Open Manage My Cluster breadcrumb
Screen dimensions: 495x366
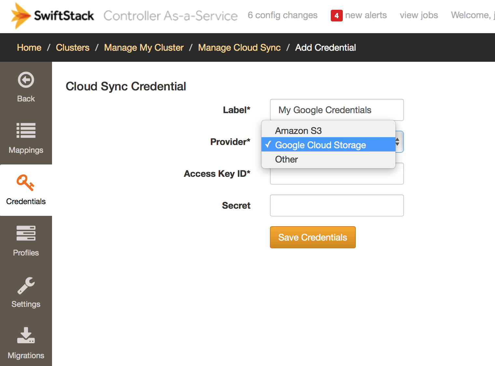pyautogui.click(x=144, y=48)
